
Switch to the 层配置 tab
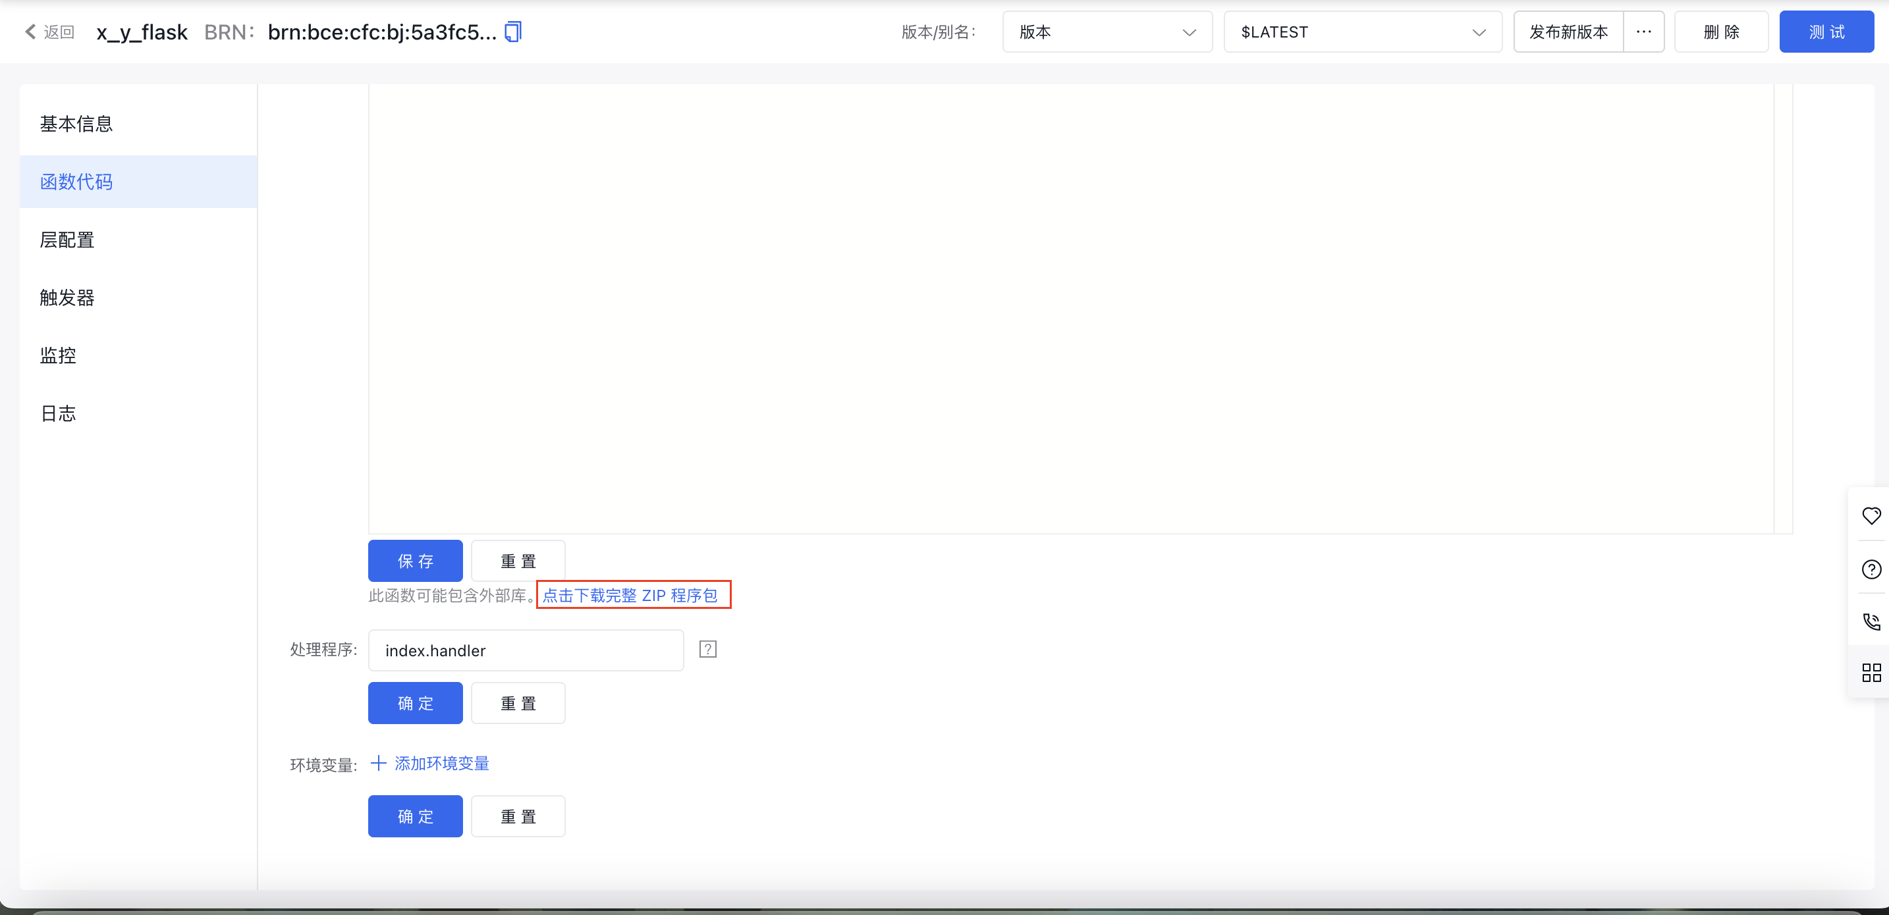(x=138, y=240)
